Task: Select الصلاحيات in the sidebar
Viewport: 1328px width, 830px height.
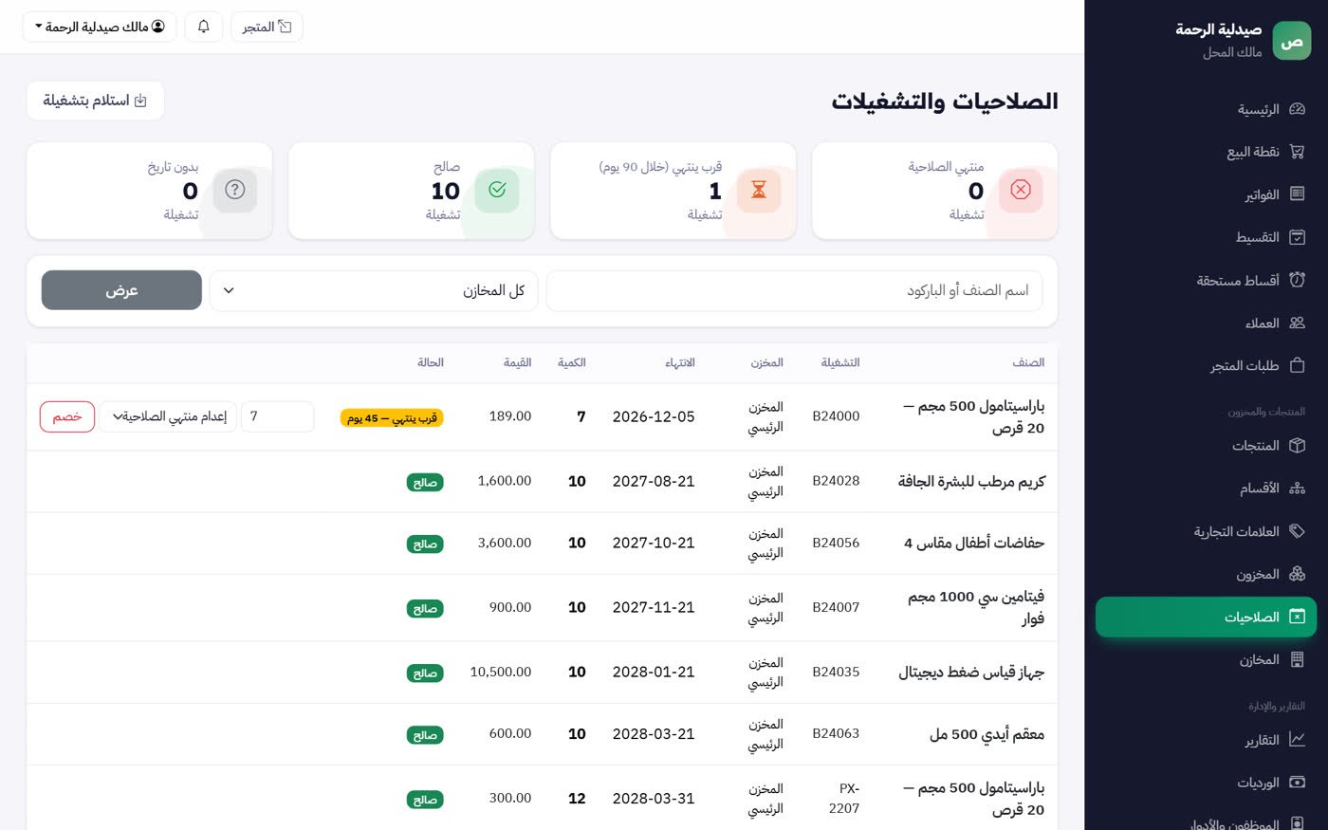Action: (1206, 617)
